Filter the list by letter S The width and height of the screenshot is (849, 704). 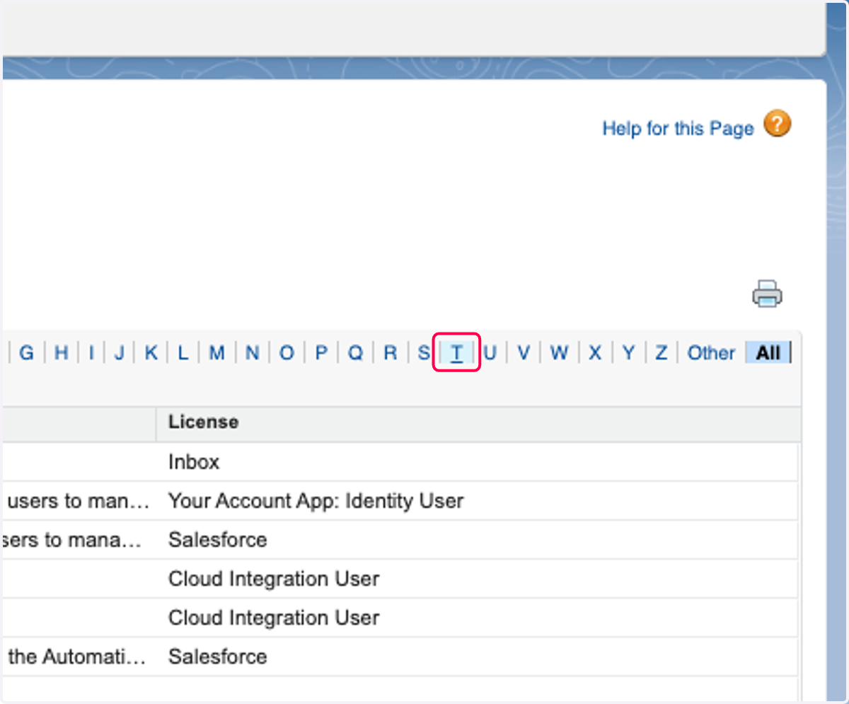point(423,352)
